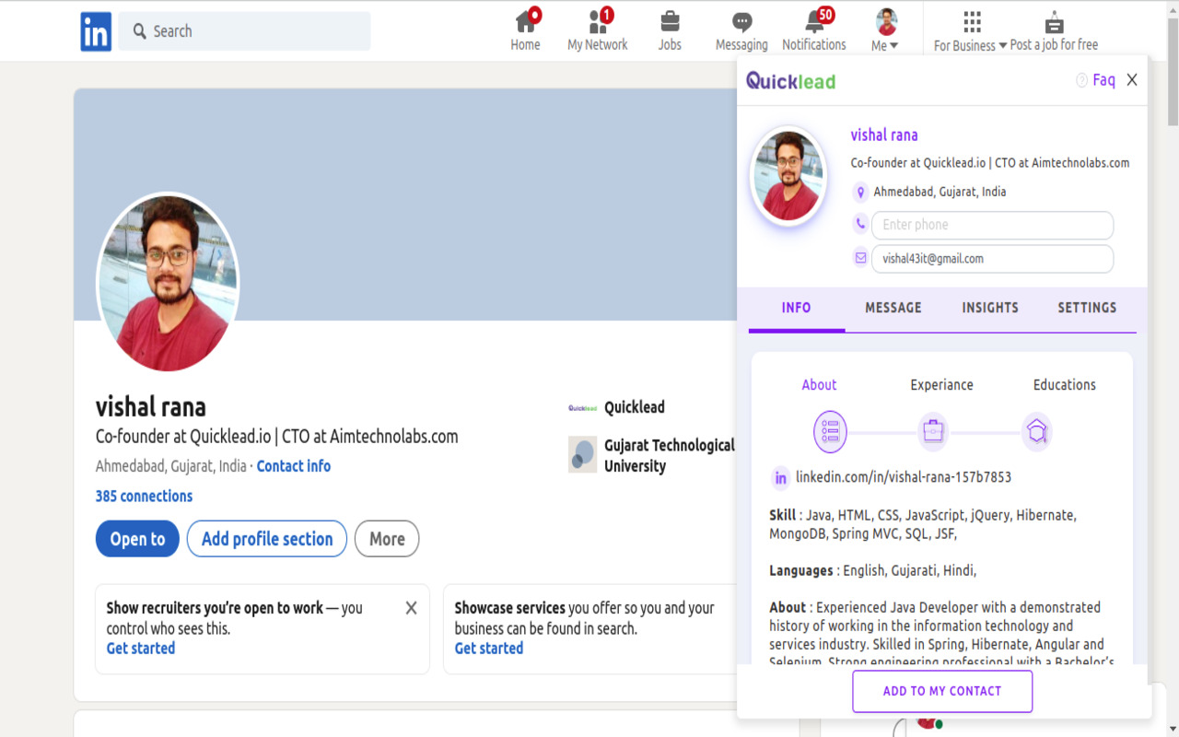Viewport: 1179px width, 737px height.
Task: Select the Educations section label
Action: pos(1065,385)
